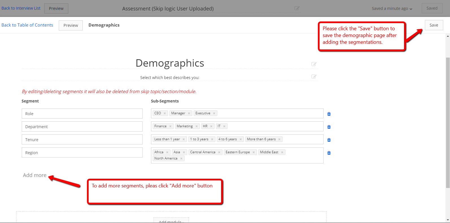The image size is (450, 223).
Task: Remove the Manager sub-segment tag
Action: click(x=189, y=113)
